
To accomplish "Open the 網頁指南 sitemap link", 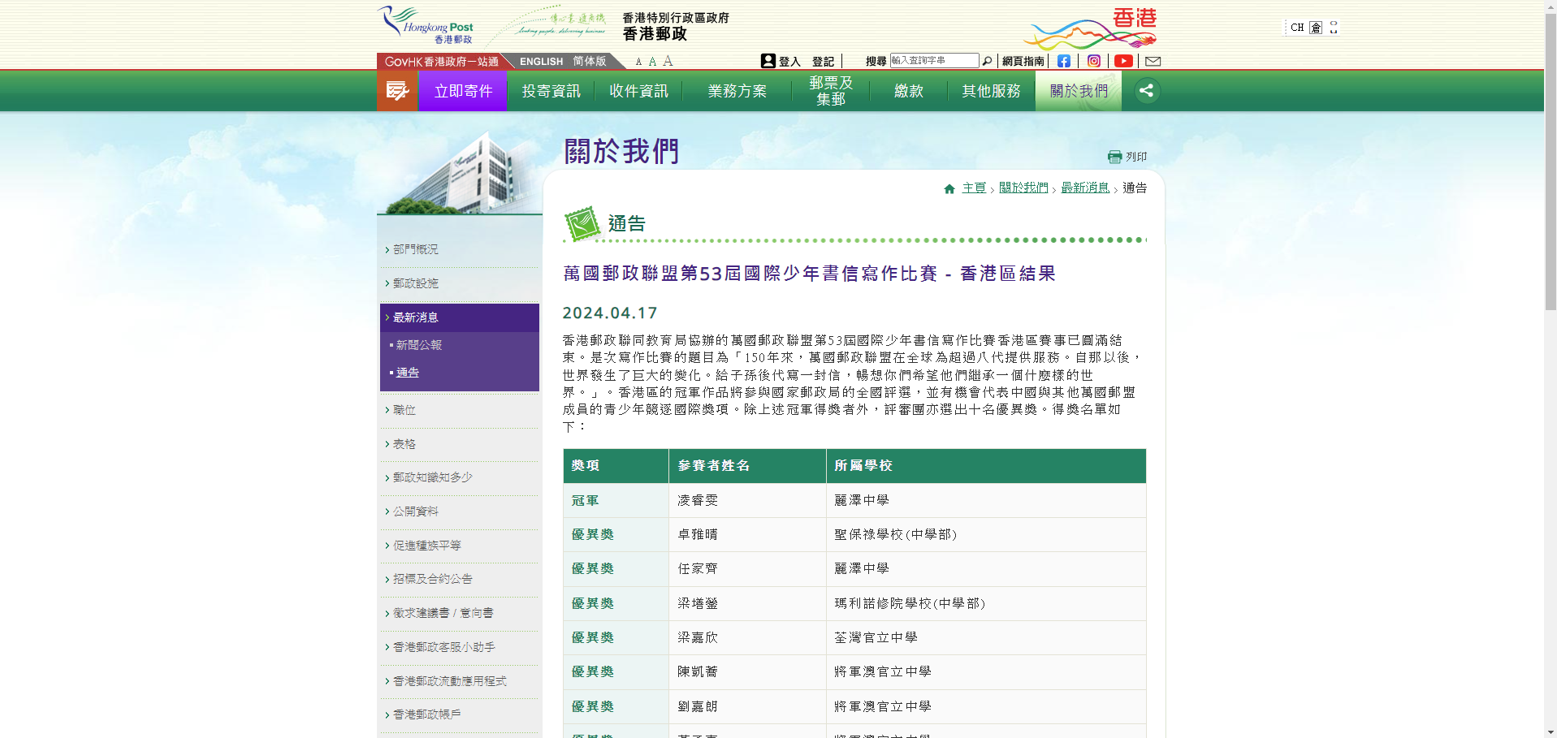I will point(1023,62).
